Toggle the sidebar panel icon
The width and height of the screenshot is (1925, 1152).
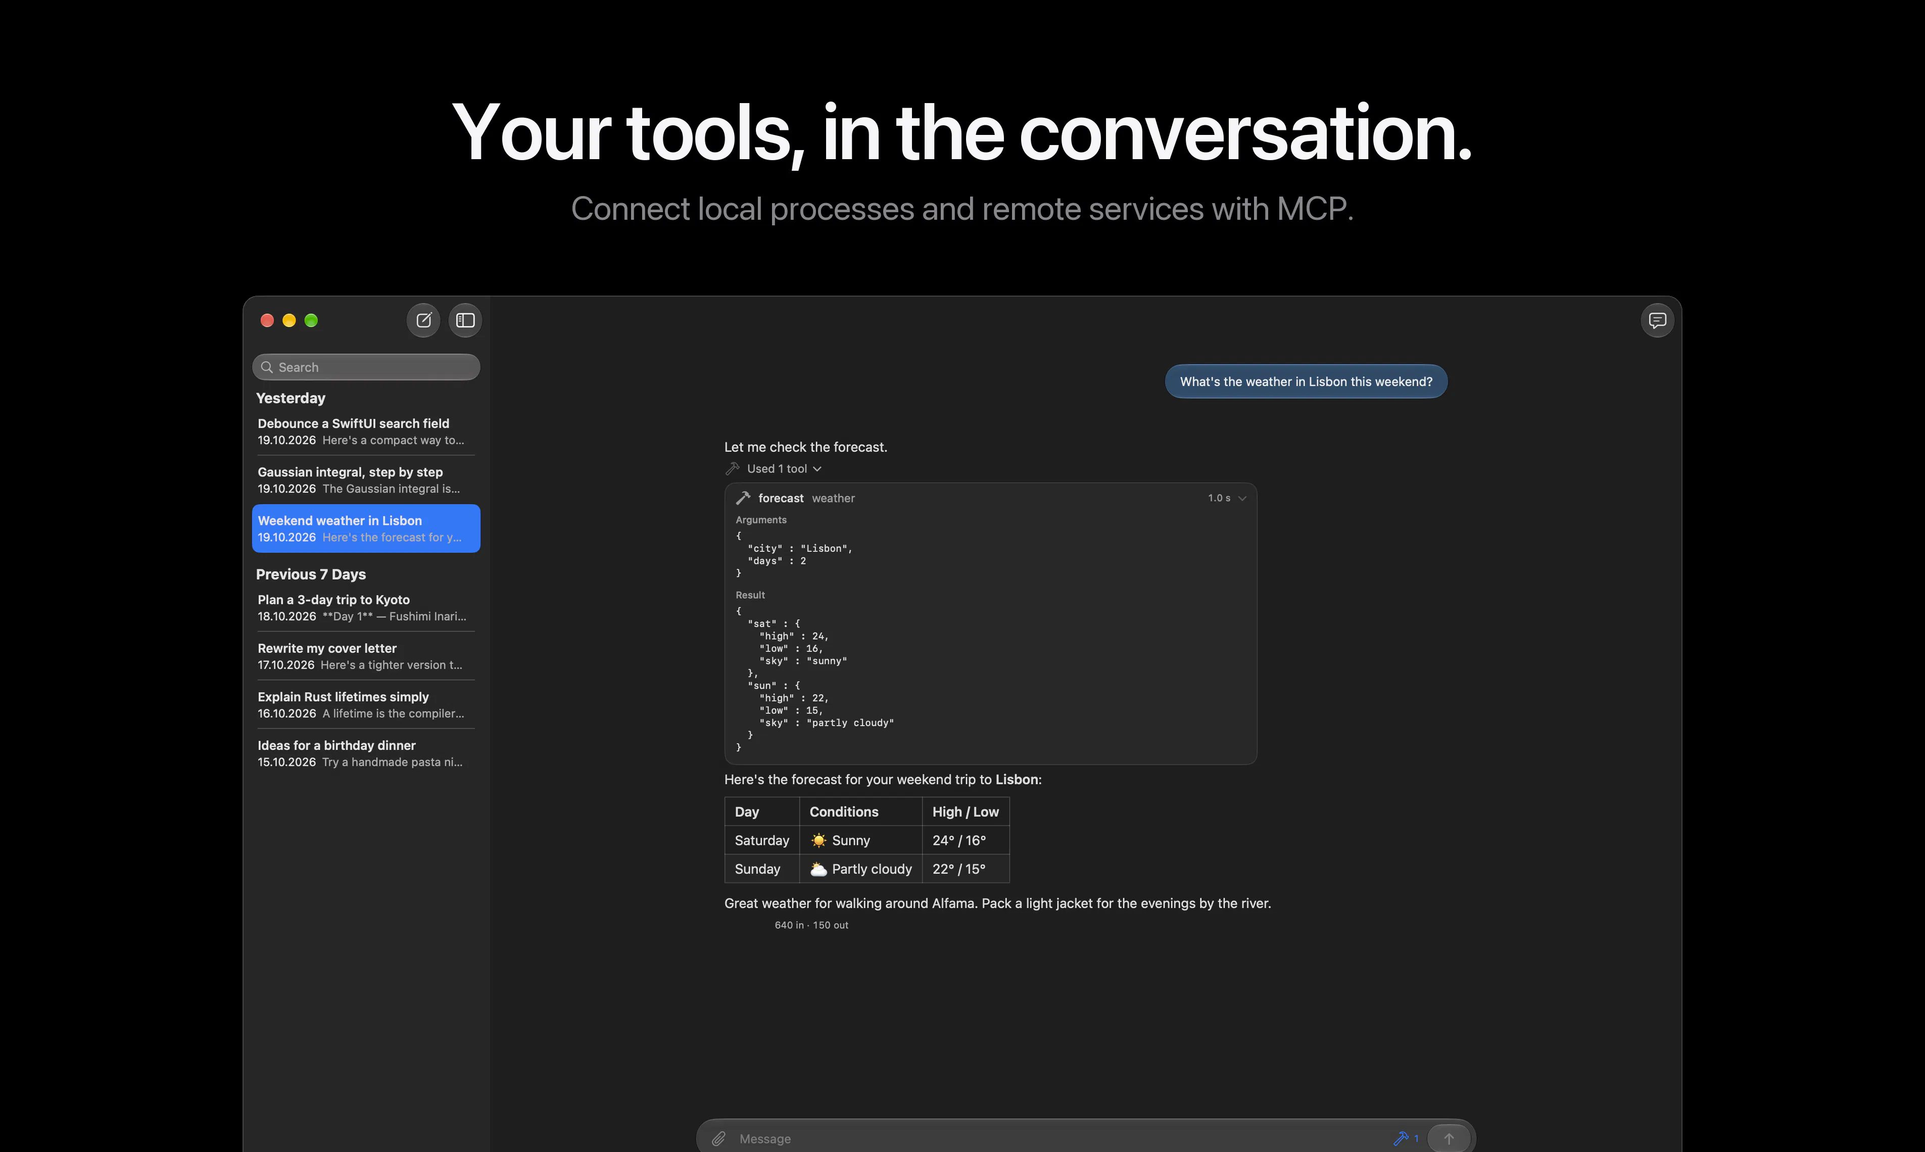465,320
